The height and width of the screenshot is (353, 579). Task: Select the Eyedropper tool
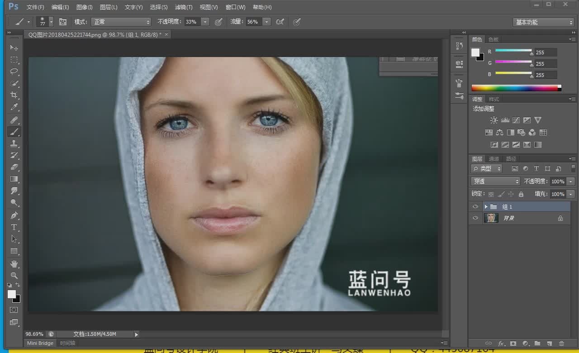14,107
